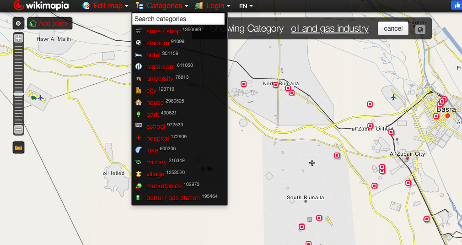Image resolution: width=462 pixels, height=245 pixels.
Task: Click the military tank icon
Action: (139, 162)
